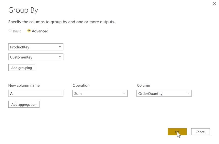Screen dimensions: 219x144
Task: Click the Sum operation arrow icon
Action: [x=124, y=94]
